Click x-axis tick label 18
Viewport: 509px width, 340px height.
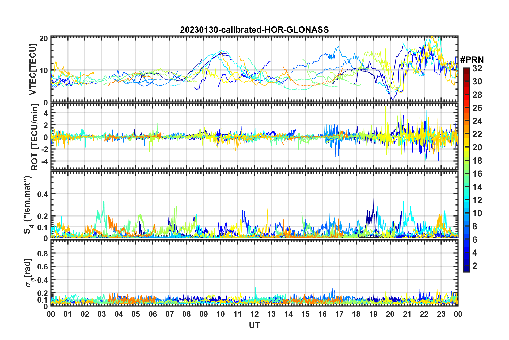(x=356, y=314)
